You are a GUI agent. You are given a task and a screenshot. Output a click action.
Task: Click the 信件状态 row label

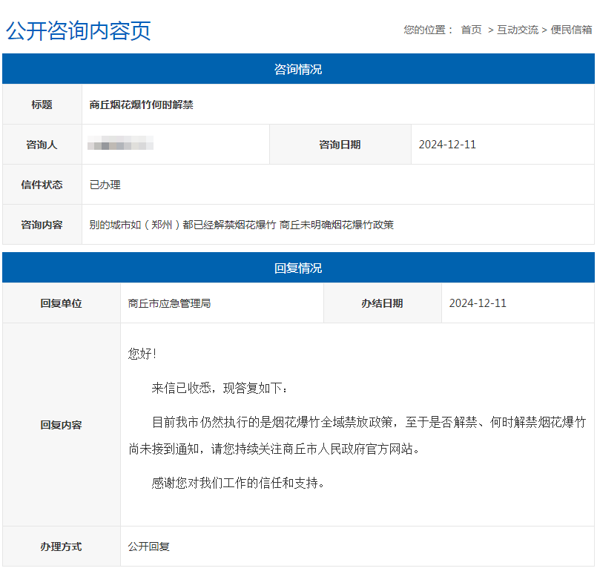[42, 185]
